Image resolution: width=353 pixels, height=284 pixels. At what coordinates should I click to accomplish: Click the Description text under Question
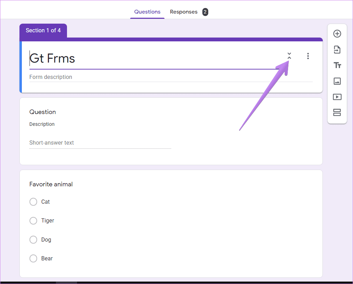click(42, 124)
